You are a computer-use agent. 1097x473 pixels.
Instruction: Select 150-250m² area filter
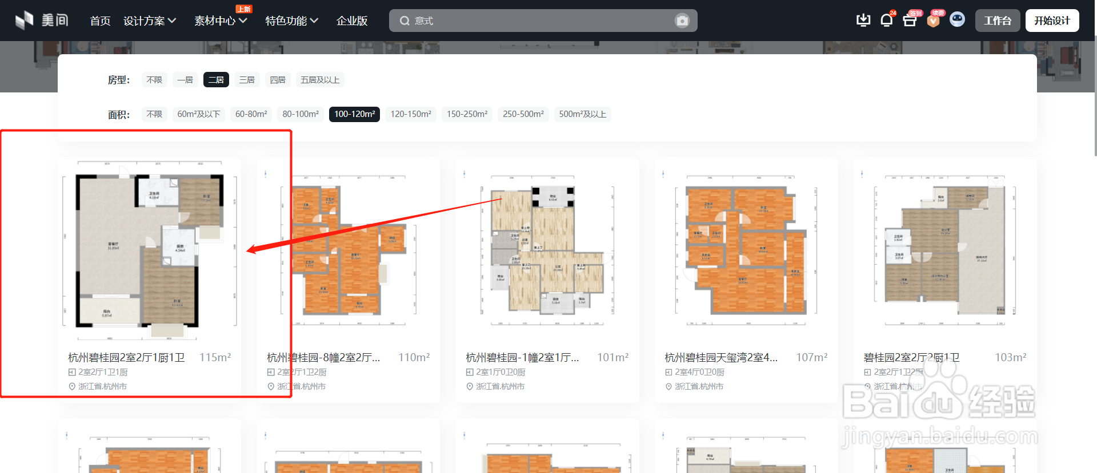tap(467, 114)
